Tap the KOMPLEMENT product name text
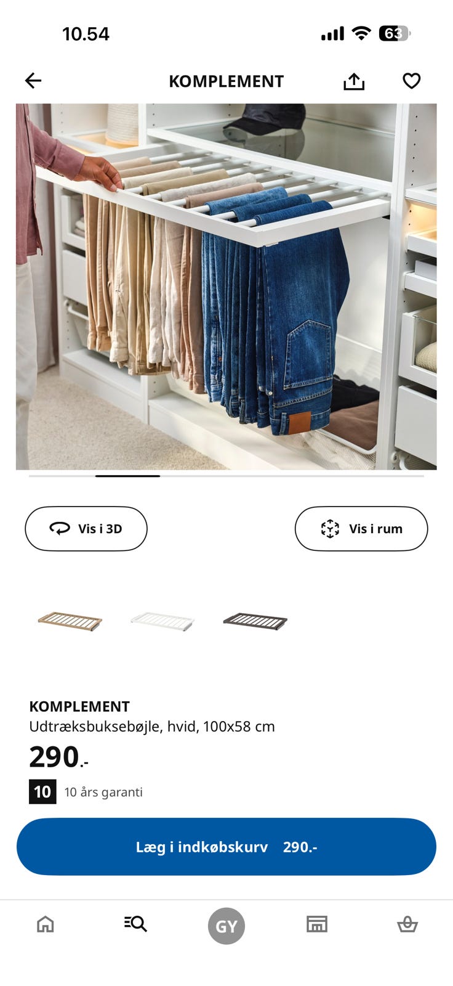This screenshot has width=453, height=986. click(79, 706)
